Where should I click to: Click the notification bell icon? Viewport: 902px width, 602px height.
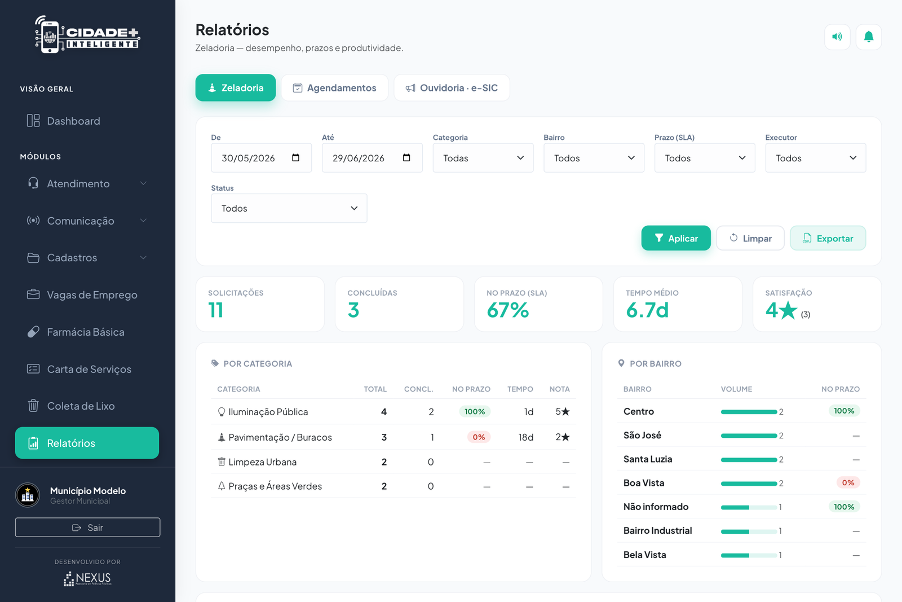click(868, 37)
